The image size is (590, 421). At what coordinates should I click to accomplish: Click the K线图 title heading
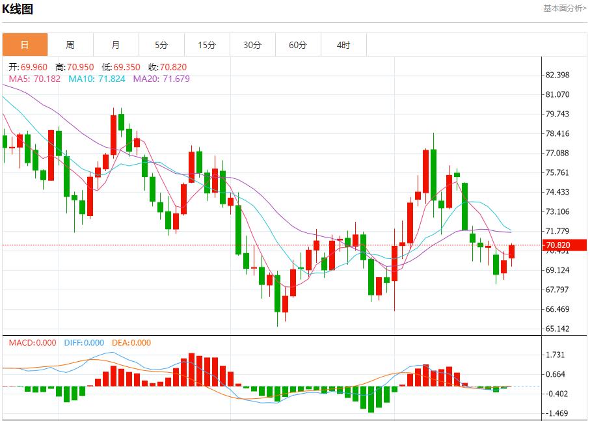pos(18,9)
